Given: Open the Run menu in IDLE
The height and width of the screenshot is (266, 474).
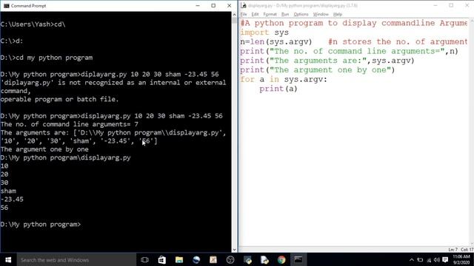Looking at the screenshot, I should pyautogui.click(x=284, y=14).
